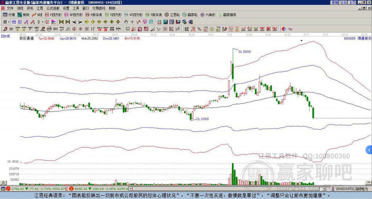Click the 板块 toolbar button
Screen dimensions: 372x199
(x=24, y=15)
